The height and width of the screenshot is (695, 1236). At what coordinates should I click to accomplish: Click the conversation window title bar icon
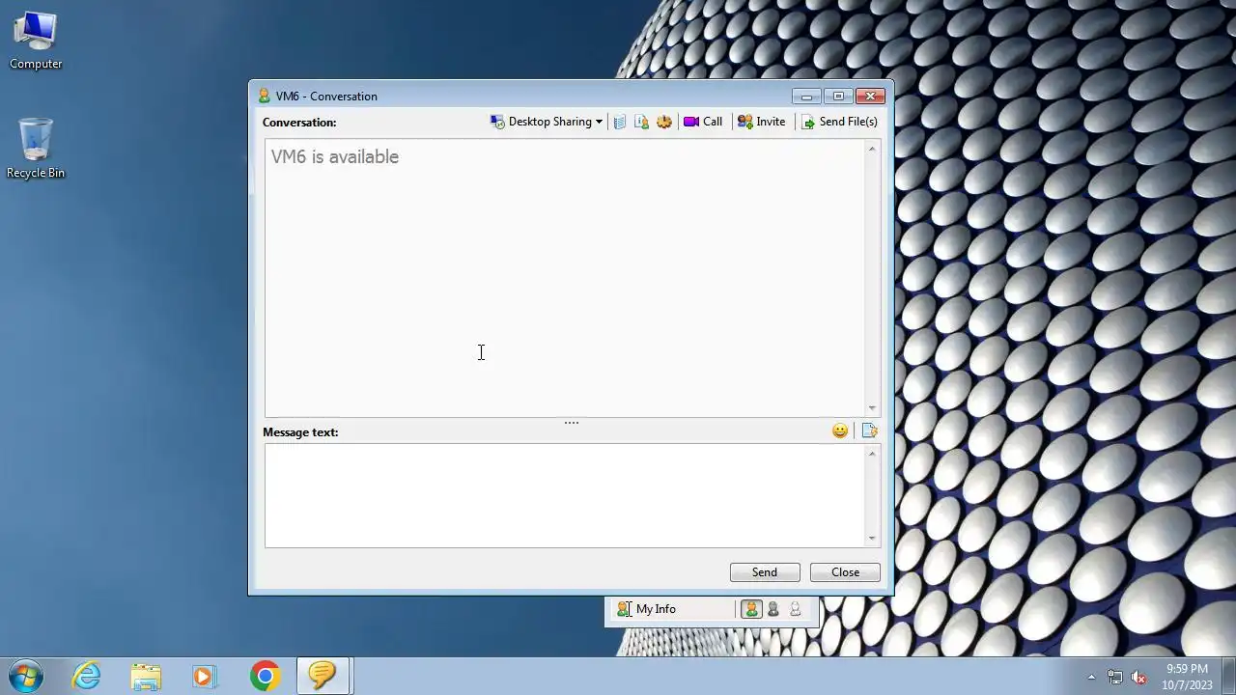click(264, 96)
